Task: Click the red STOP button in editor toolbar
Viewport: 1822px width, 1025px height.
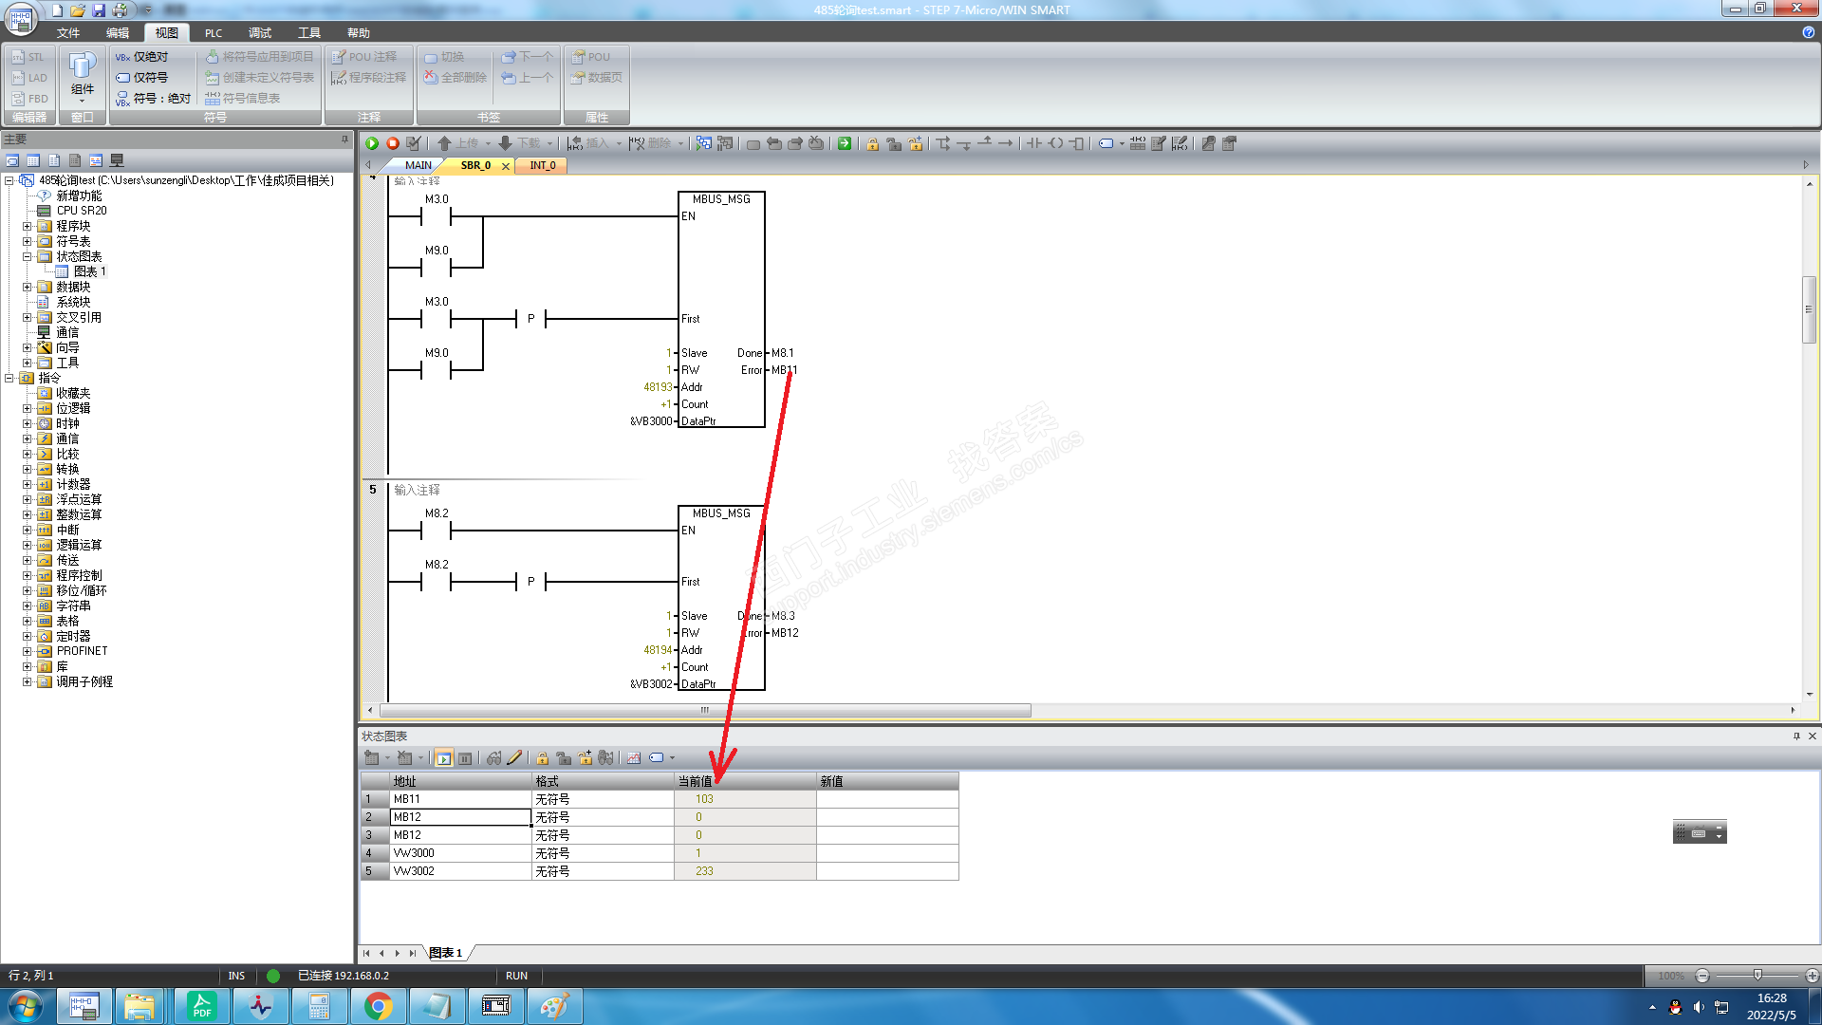Action: tap(392, 143)
